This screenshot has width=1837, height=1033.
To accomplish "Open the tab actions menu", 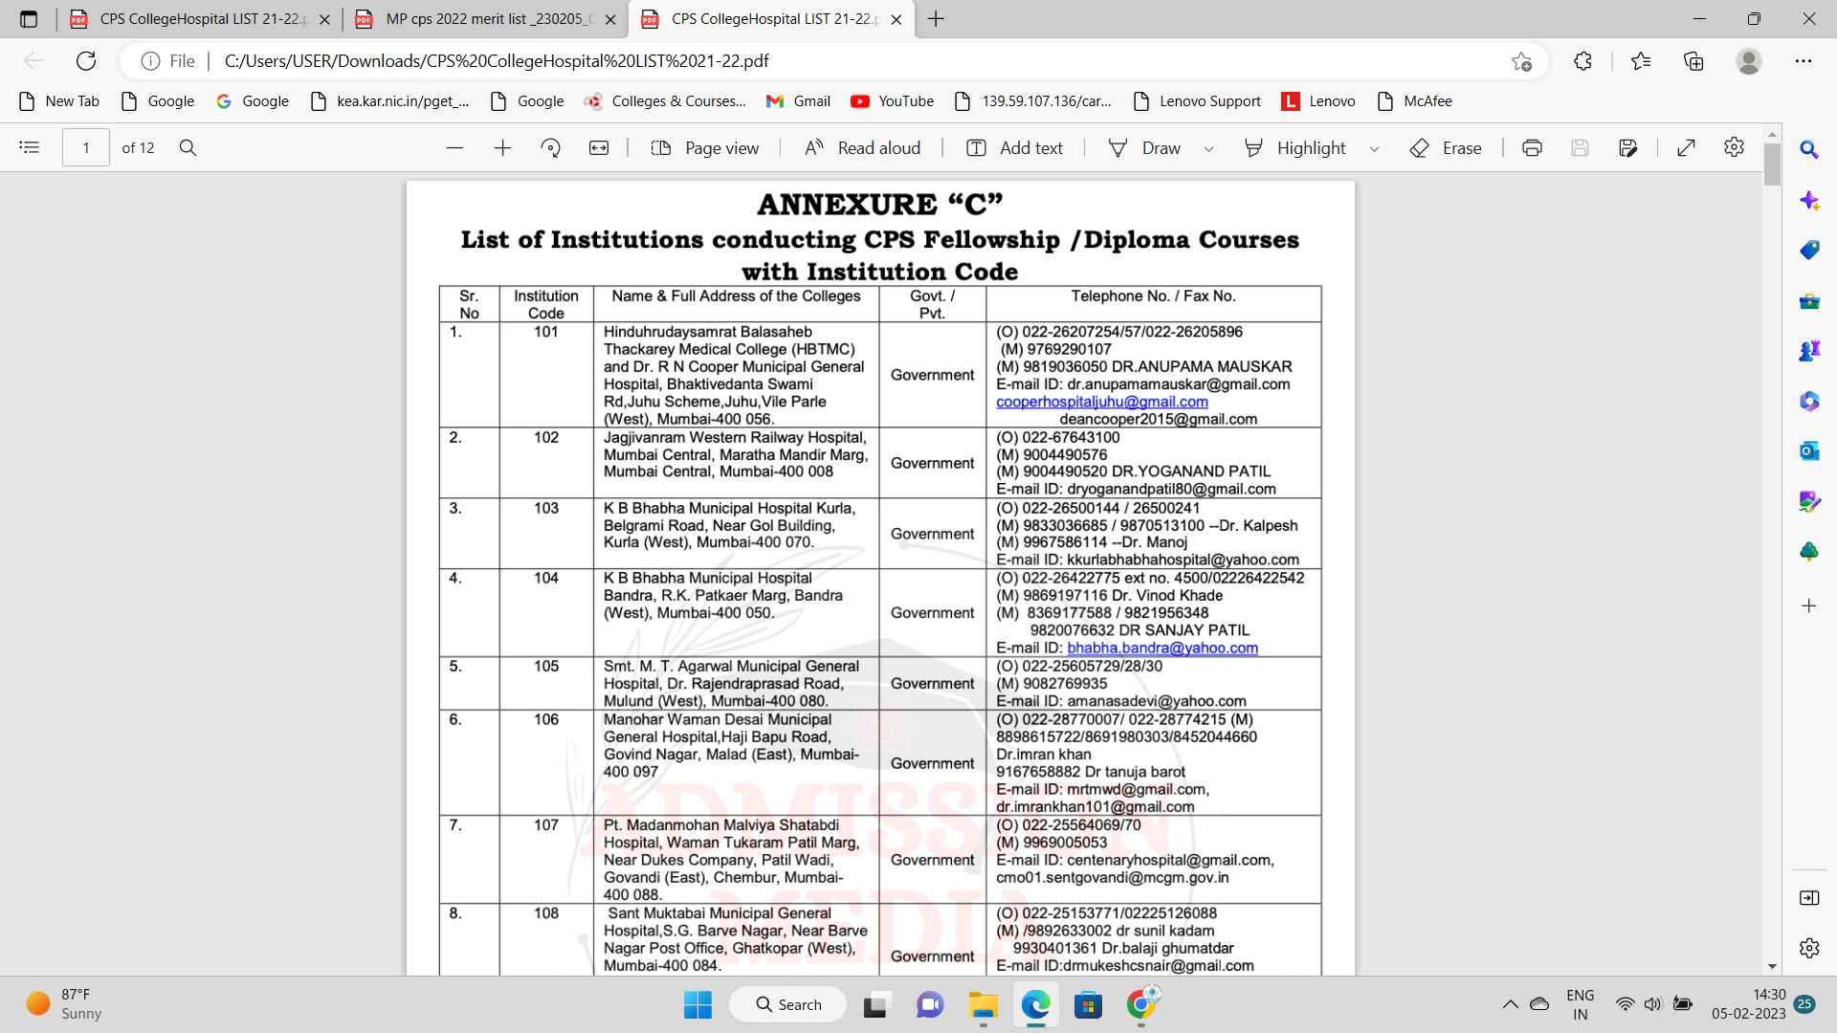I will (29, 19).
